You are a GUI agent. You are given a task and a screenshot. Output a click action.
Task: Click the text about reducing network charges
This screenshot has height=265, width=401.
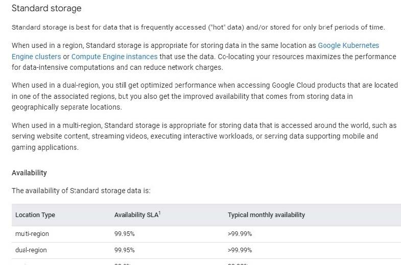pos(176,67)
